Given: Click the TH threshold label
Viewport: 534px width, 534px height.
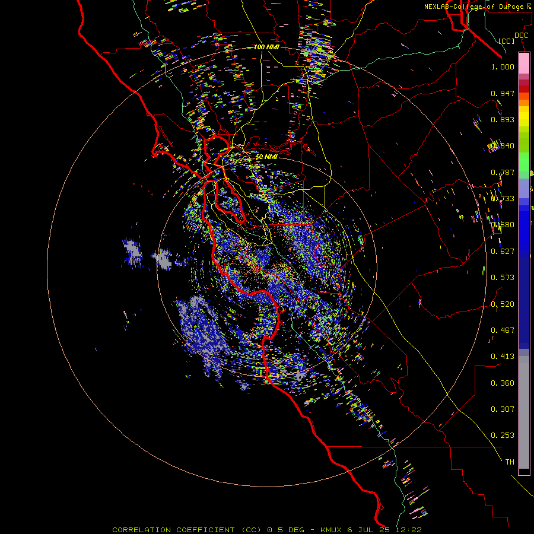Looking at the screenshot, I should (510, 462).
